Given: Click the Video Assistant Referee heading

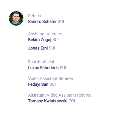Looking at the screenshot, I should tap(50, 78).
